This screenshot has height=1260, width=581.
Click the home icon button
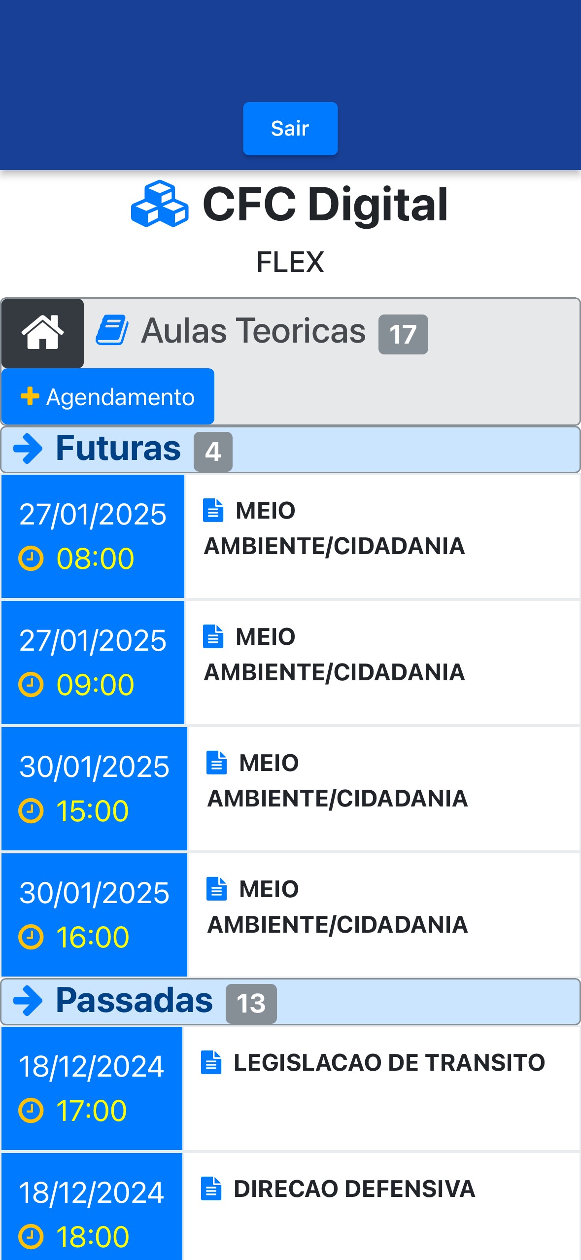coord(42,333)
